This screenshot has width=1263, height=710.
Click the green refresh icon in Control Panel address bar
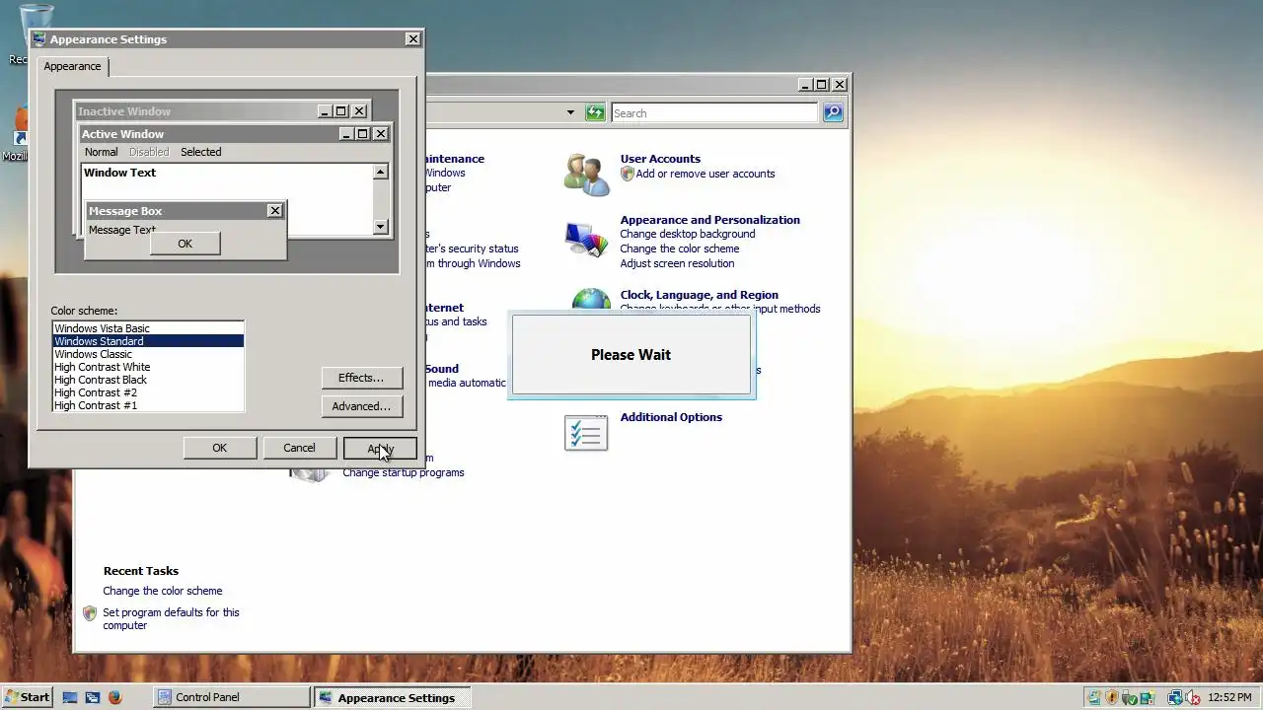[595, 112]
